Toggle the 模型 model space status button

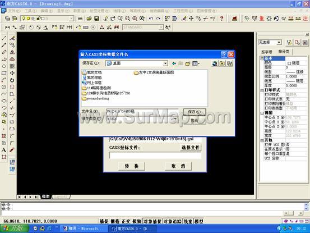point(198,221)
